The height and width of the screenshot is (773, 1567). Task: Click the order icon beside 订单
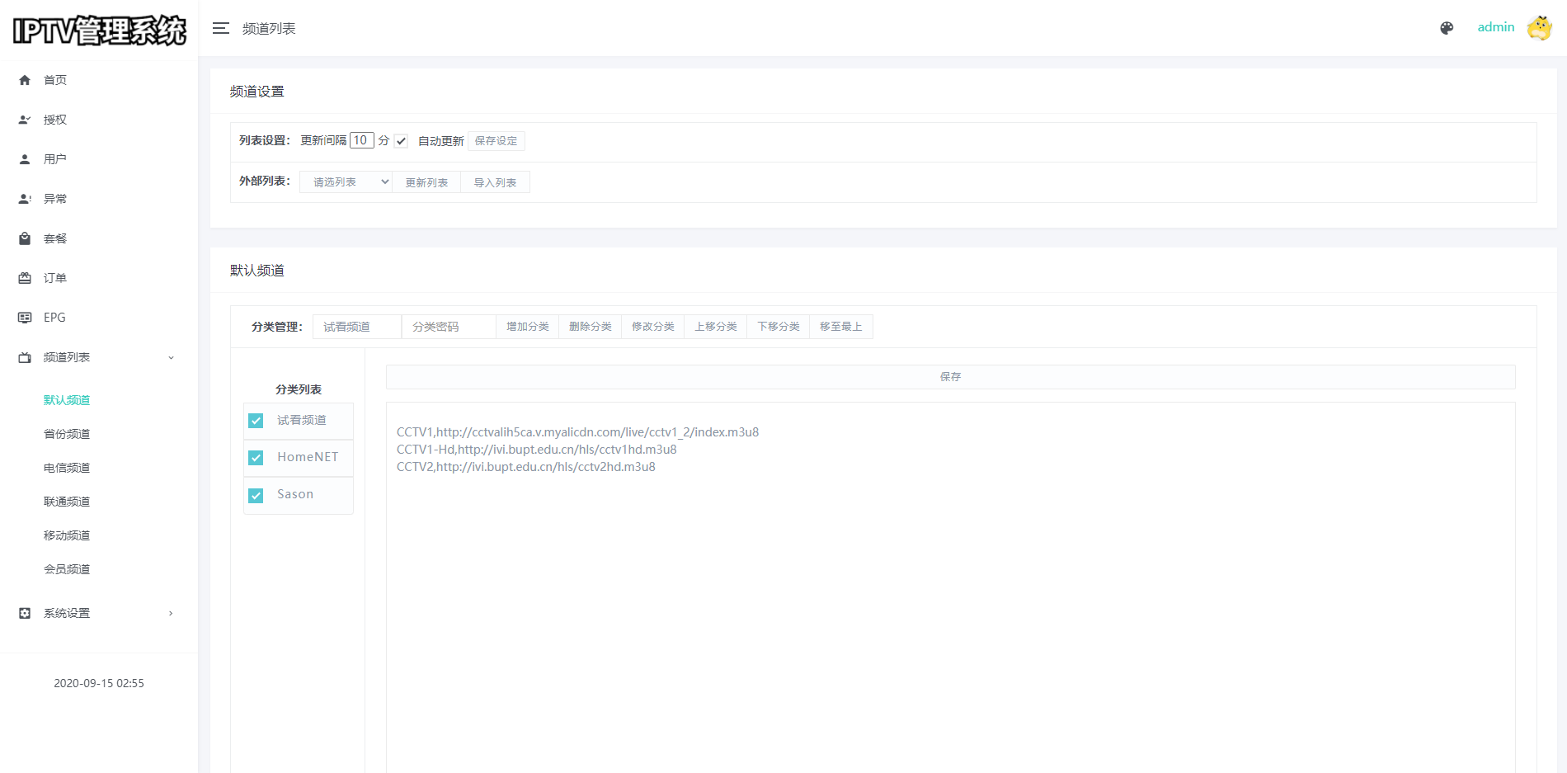pos(25,278)
